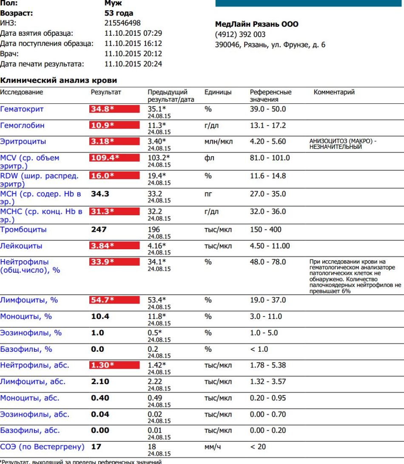Select the Лимфоциты, % link

click(x=29, y=300)
